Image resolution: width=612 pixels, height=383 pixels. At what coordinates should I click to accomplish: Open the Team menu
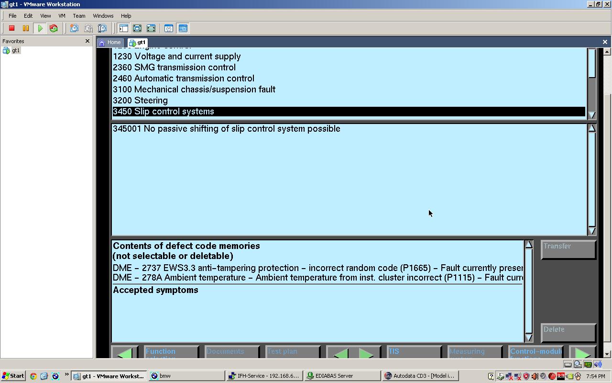[x=79, y=16]
